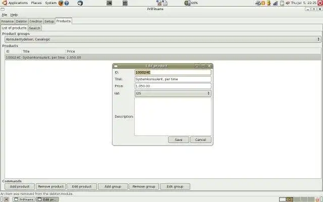Click the clock showing Thu Jul 5, 22:25
Screen dimensions: 323x202
[304, 3]
